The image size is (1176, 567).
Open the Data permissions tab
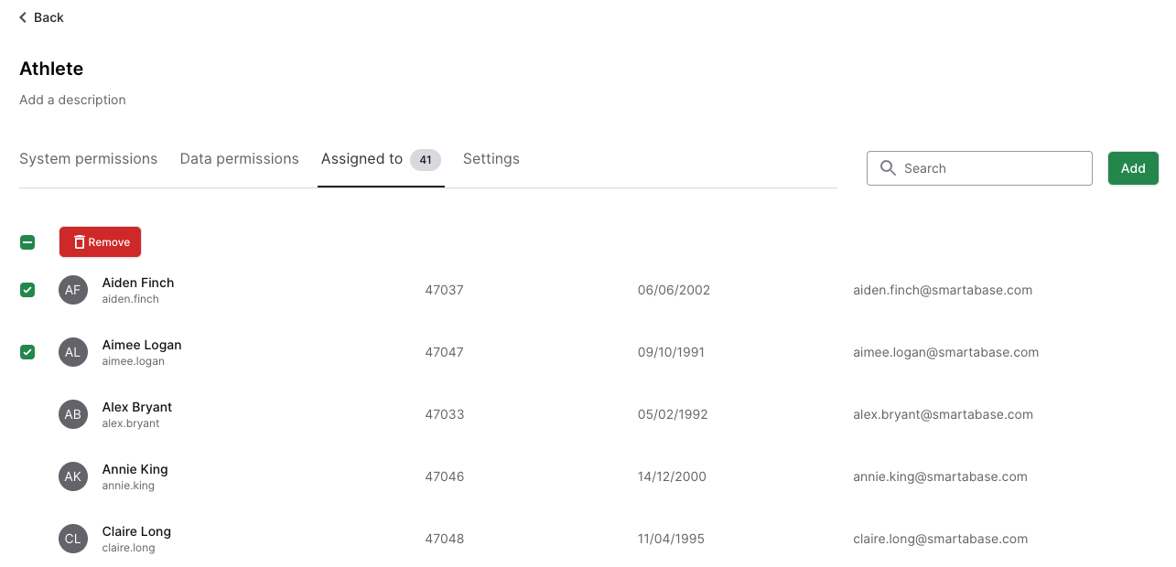(240, 159)
